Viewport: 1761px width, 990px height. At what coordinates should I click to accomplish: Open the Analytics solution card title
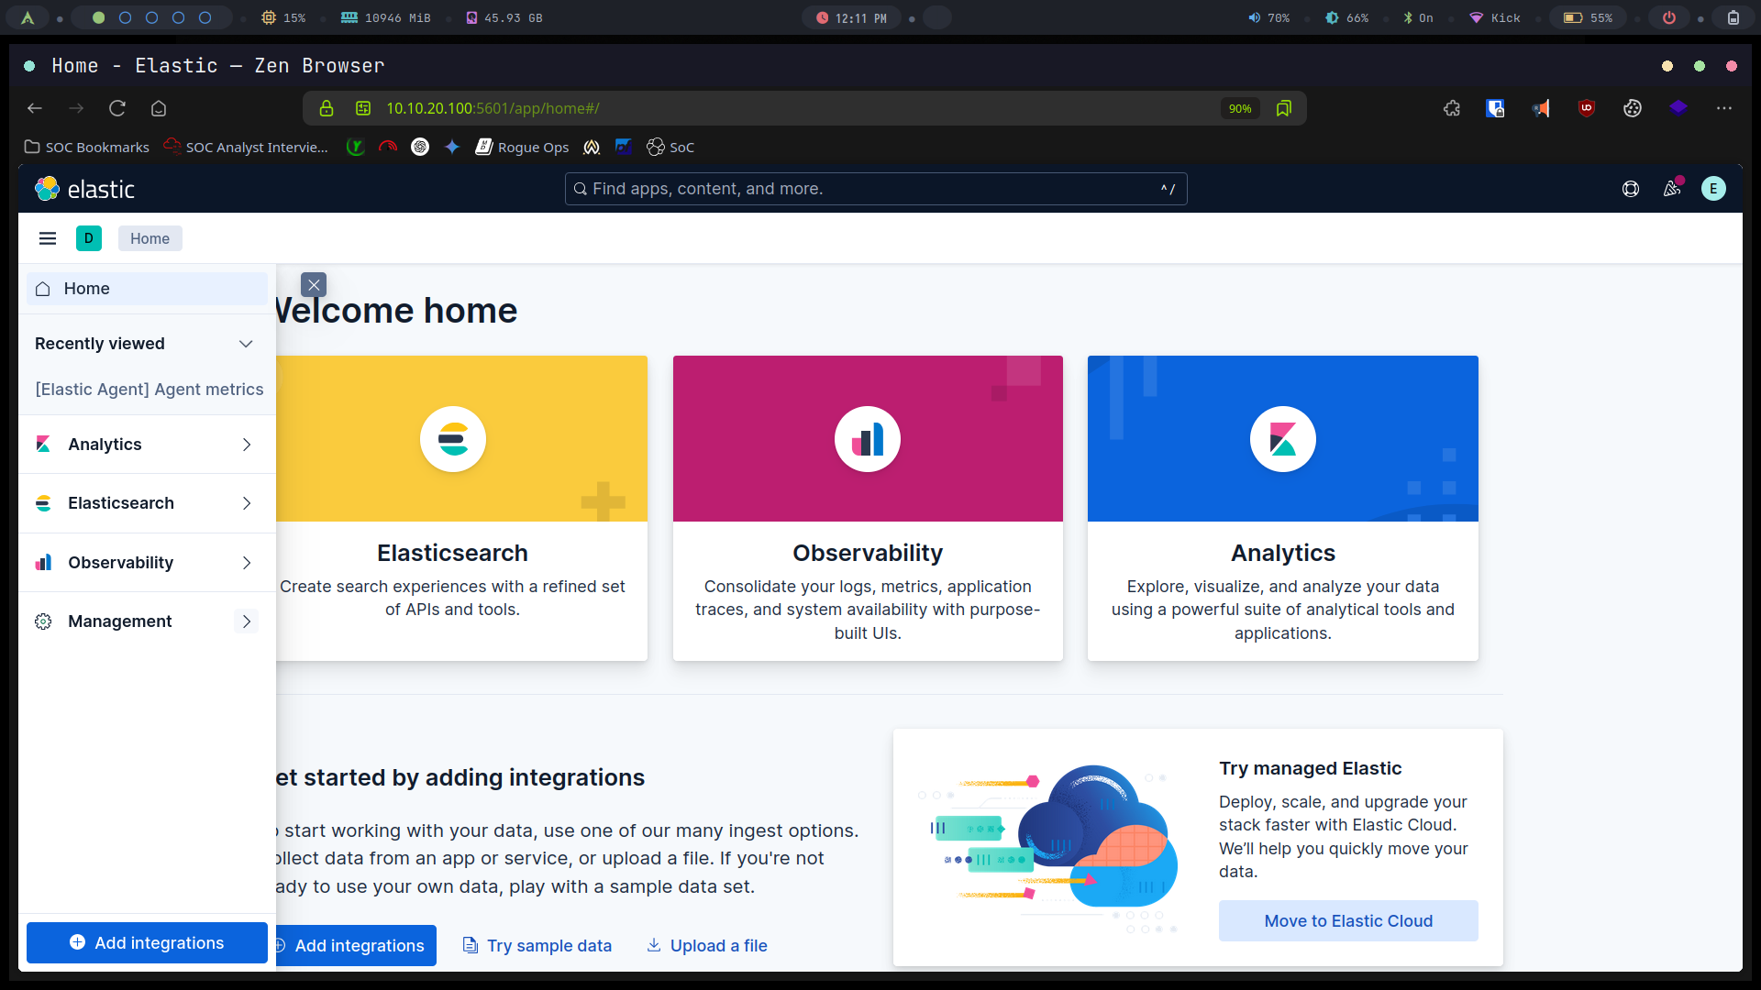click(1283, 553)
